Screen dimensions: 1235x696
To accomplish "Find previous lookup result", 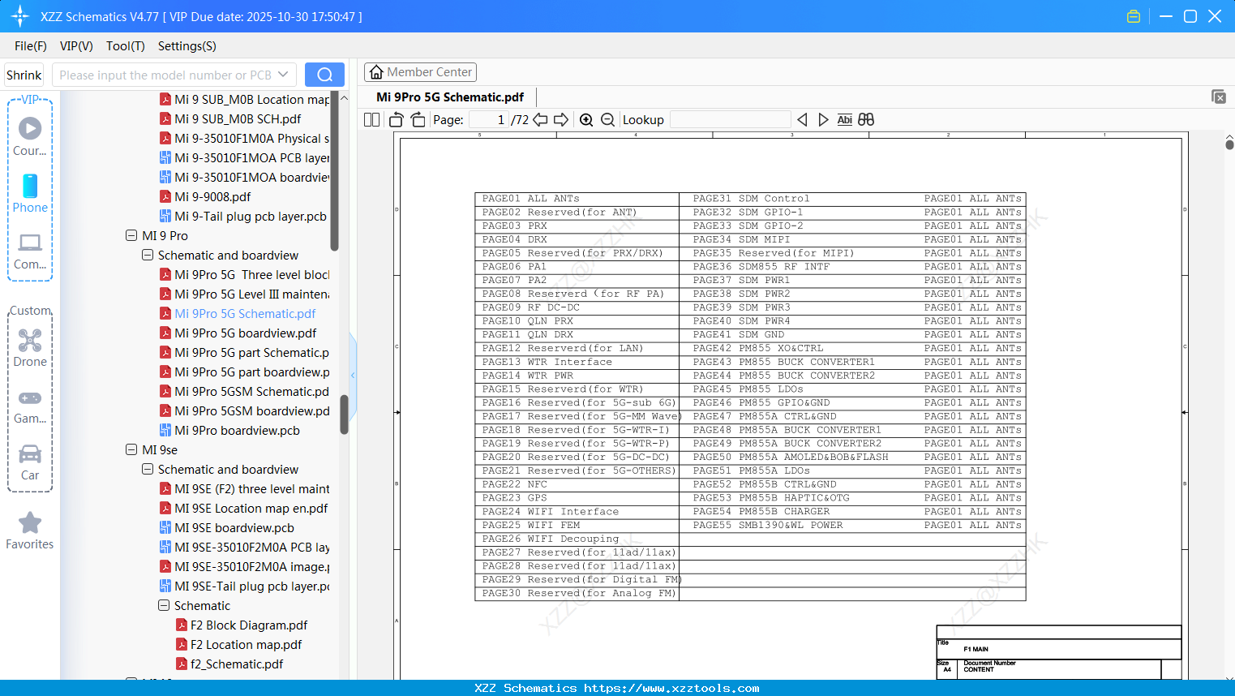I will pyautogui.click(x=802, y=120).
